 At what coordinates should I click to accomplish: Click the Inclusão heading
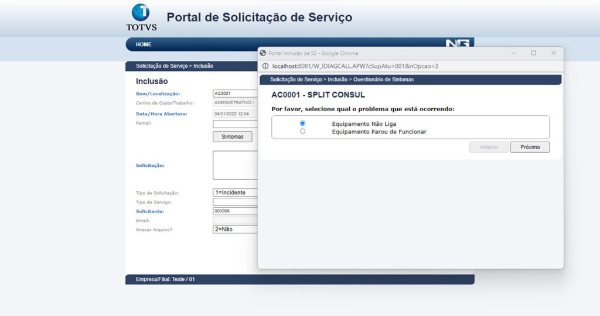coord(152,81)
